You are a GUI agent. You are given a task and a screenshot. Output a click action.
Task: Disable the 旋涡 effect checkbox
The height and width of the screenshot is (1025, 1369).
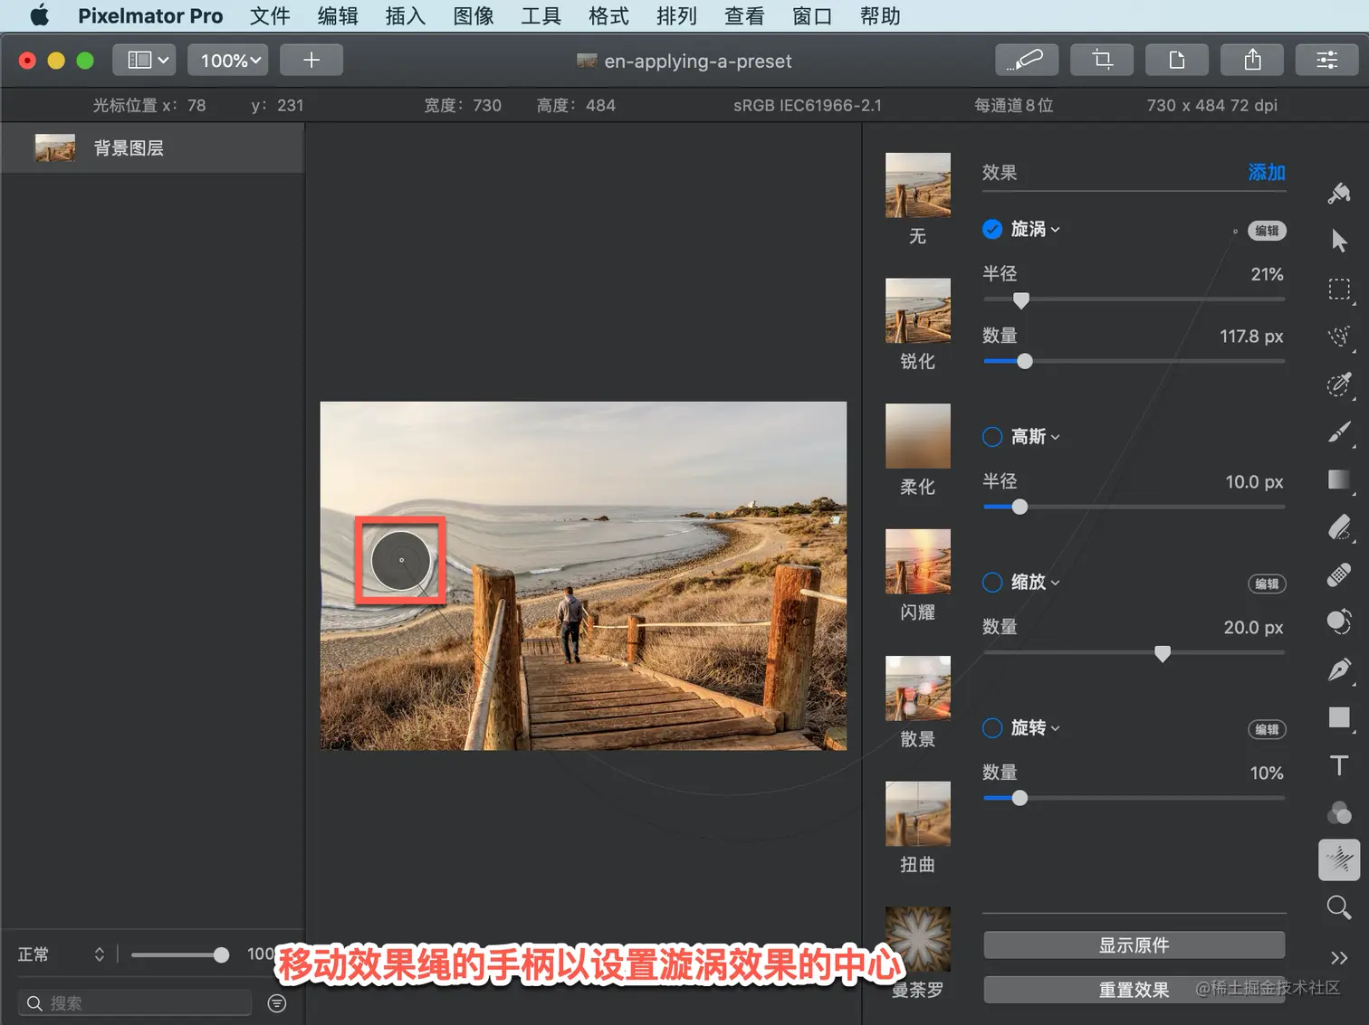pyautogui.click(x=992, y=229)
